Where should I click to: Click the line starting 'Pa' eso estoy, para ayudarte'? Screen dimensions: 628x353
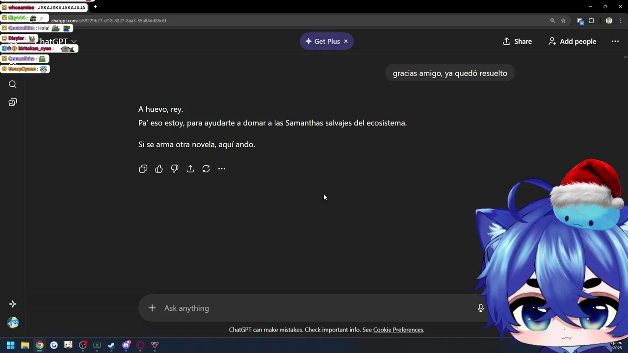click(272, 123)
